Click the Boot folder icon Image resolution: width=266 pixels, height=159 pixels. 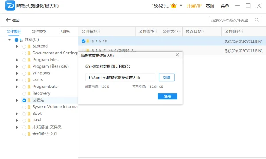coord(29,114)
